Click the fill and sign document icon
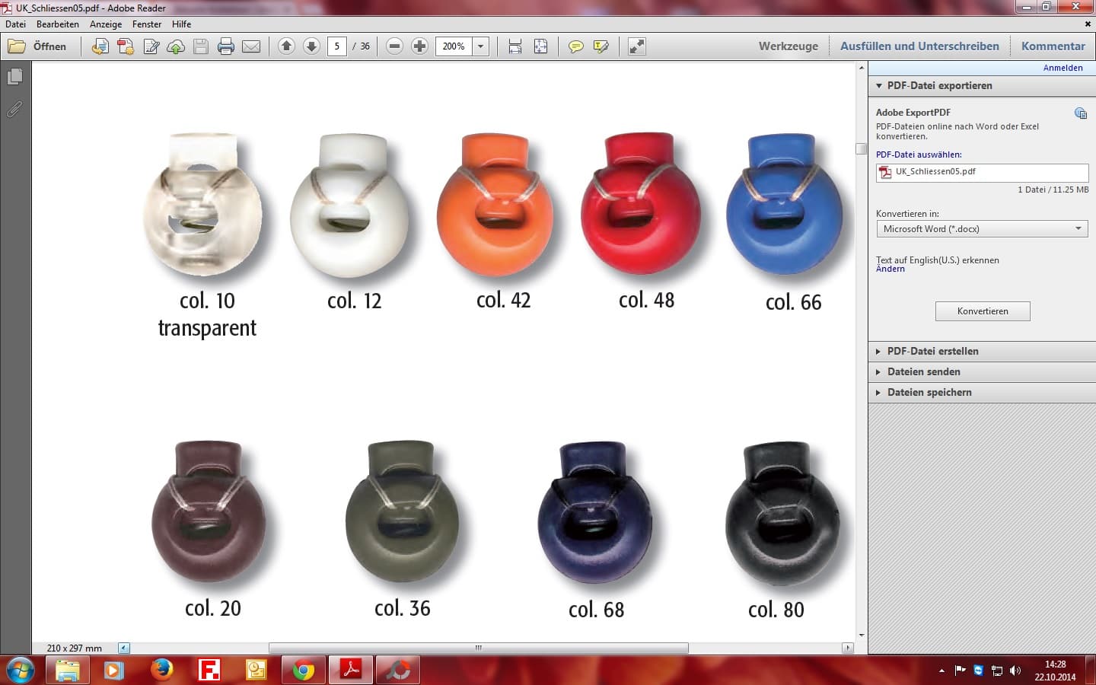The image size is (1096, 685). coord(151,46)
